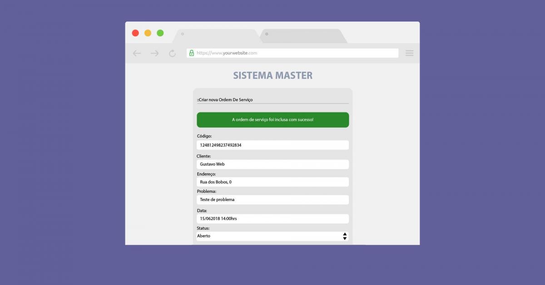Reload the page with the refresh icon
Screen dimensions: 545x285
click(172, 53)
